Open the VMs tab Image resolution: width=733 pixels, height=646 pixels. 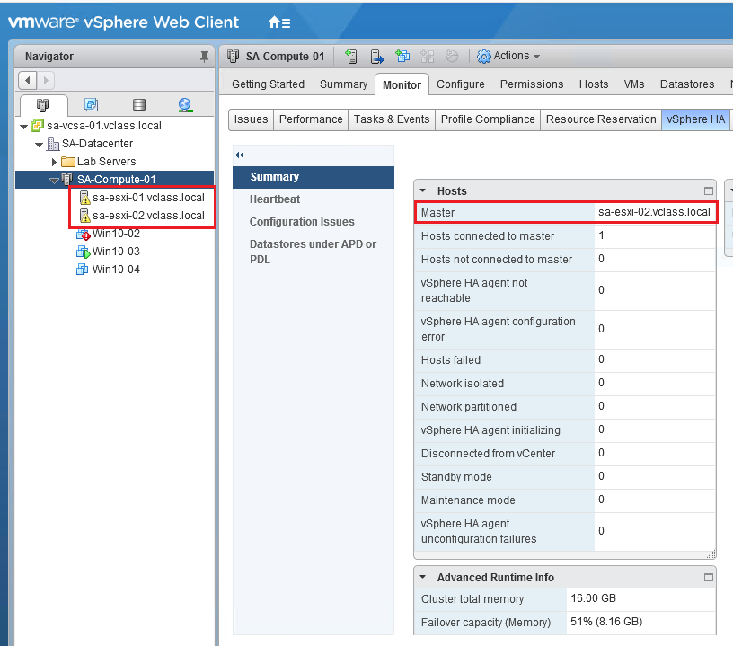(x=634, y=84)
